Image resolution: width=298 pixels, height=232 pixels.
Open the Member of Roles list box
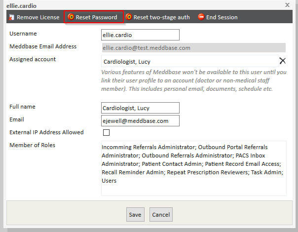click(193, 168)
